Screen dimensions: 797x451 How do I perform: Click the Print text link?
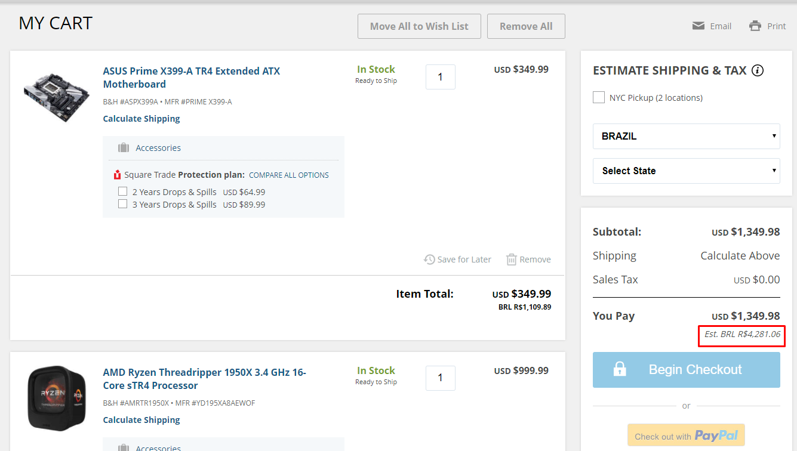pos(777,26)
